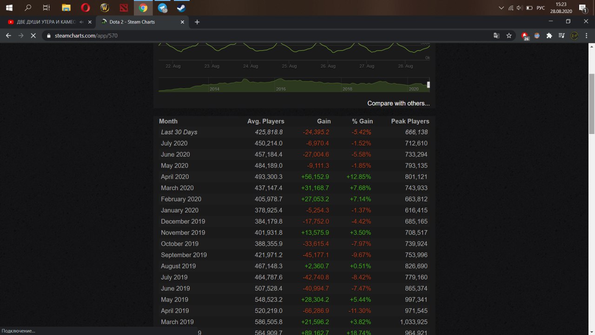The image size is (595, 335).
Task: Close the Dota 2 Steam Charts tab
Action: [x=182, y=22]
